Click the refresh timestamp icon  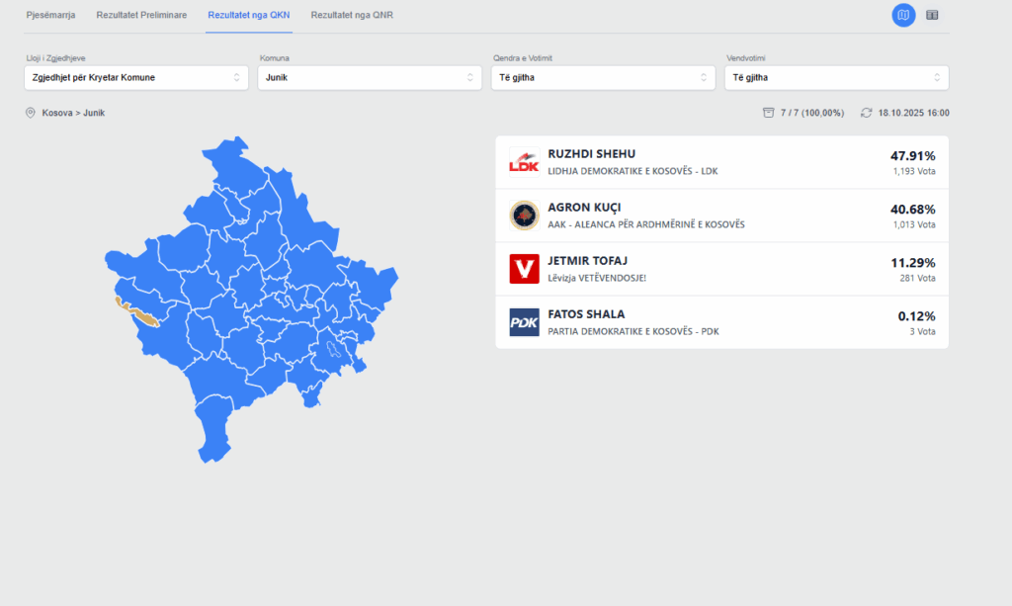click(867, 113)
